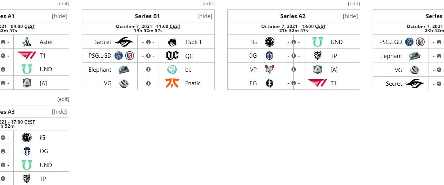Click the edit link above Series B1
Image resolution: width=444 pixels, height=185 pixels.
click(x=208, y=3)
